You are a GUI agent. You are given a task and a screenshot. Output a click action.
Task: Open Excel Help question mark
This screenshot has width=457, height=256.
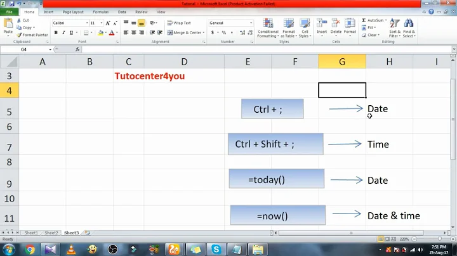(431, 12)
